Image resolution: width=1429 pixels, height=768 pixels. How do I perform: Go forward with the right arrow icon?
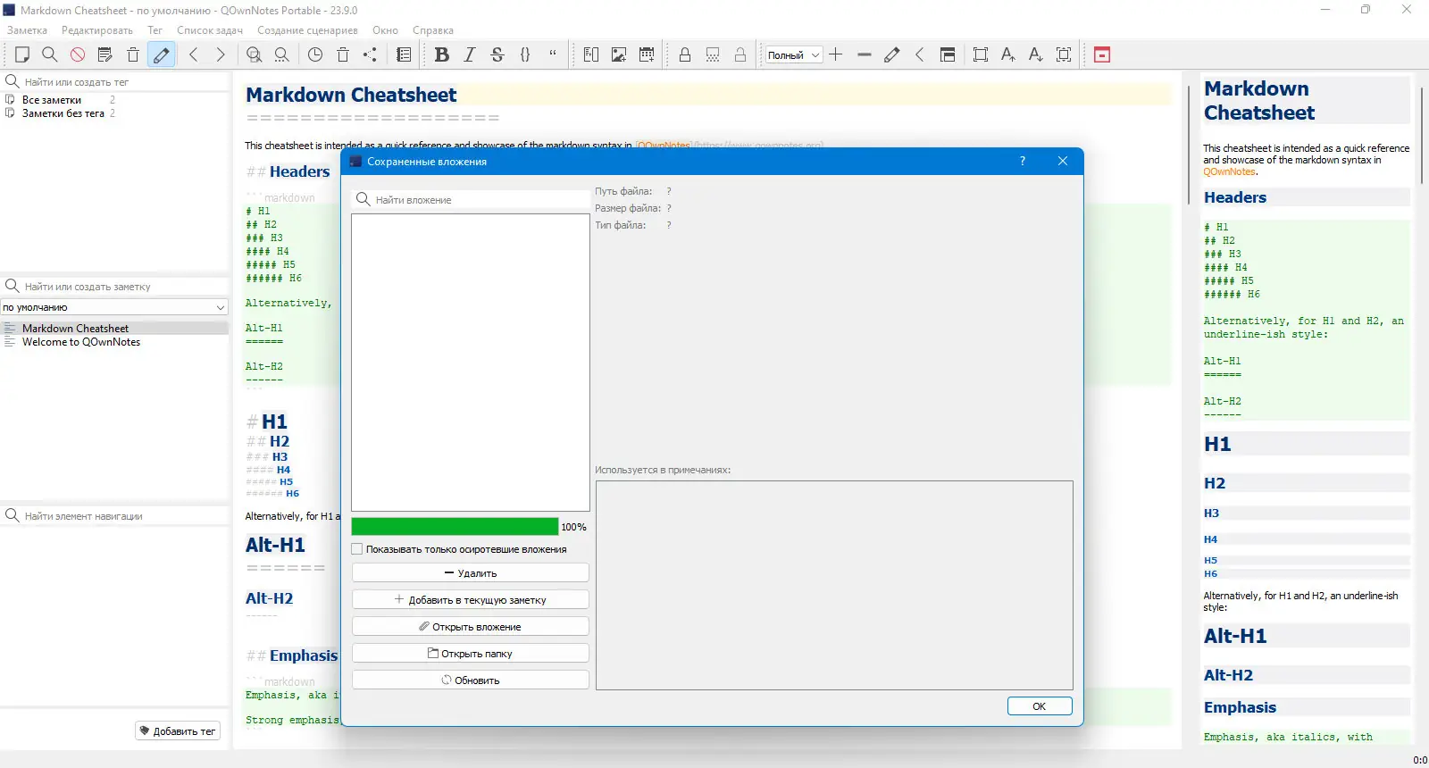click(221, 54)
